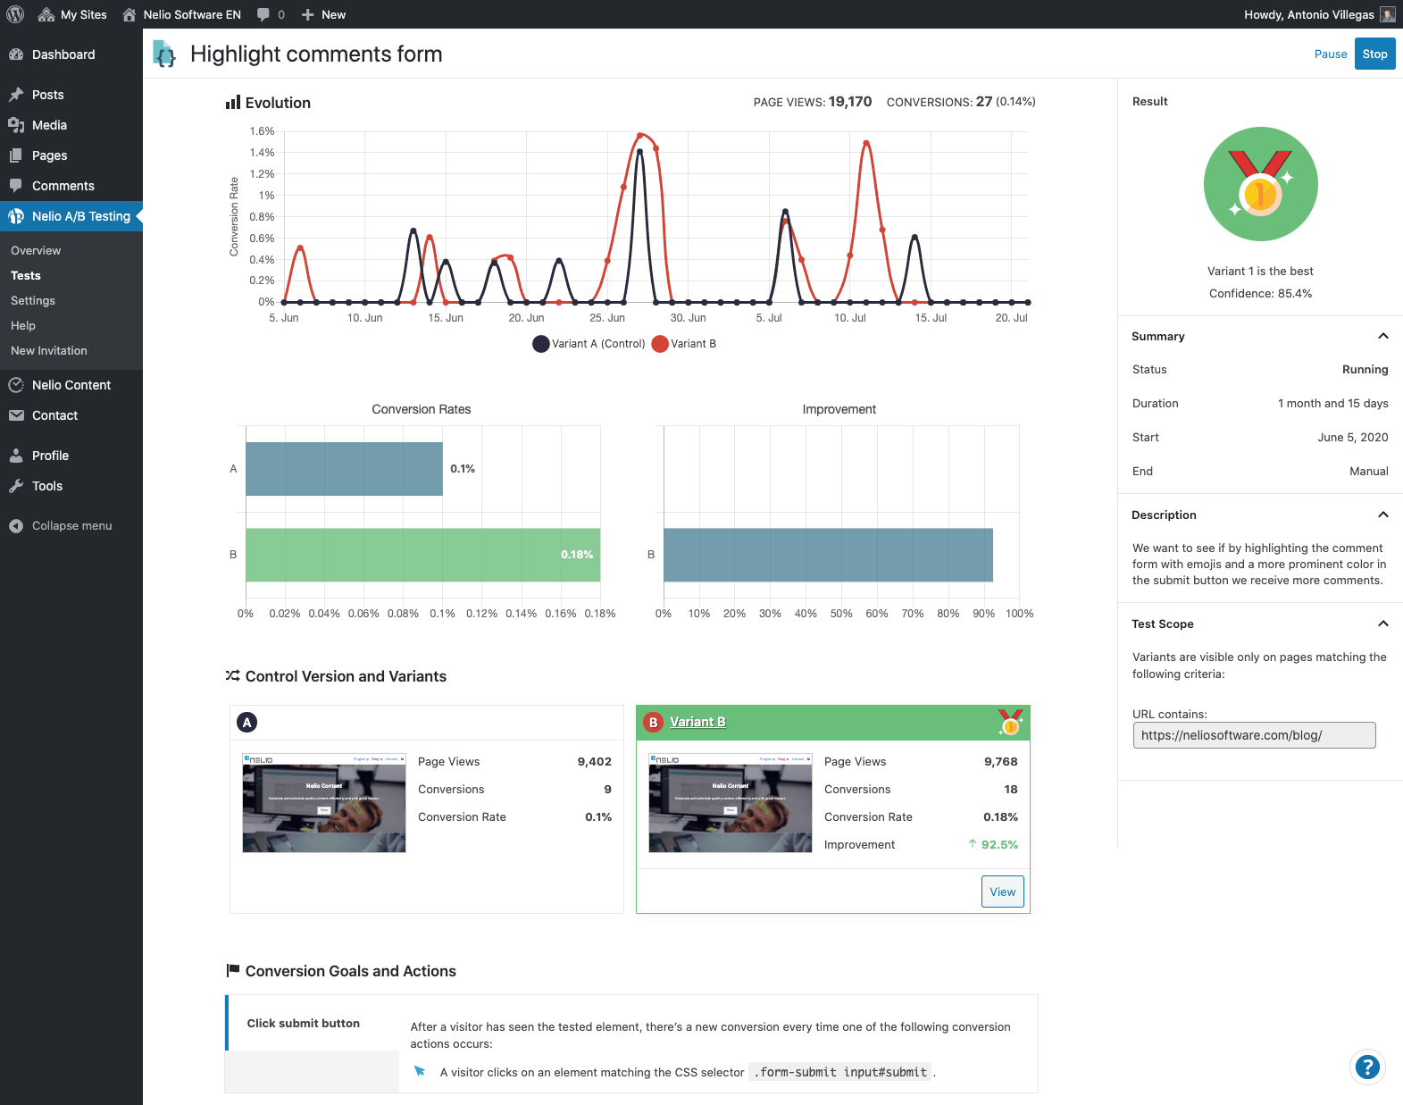Click the winner medal icon in Result panel
This screenshot has width=1403, height=1105.
point(1260,184)
